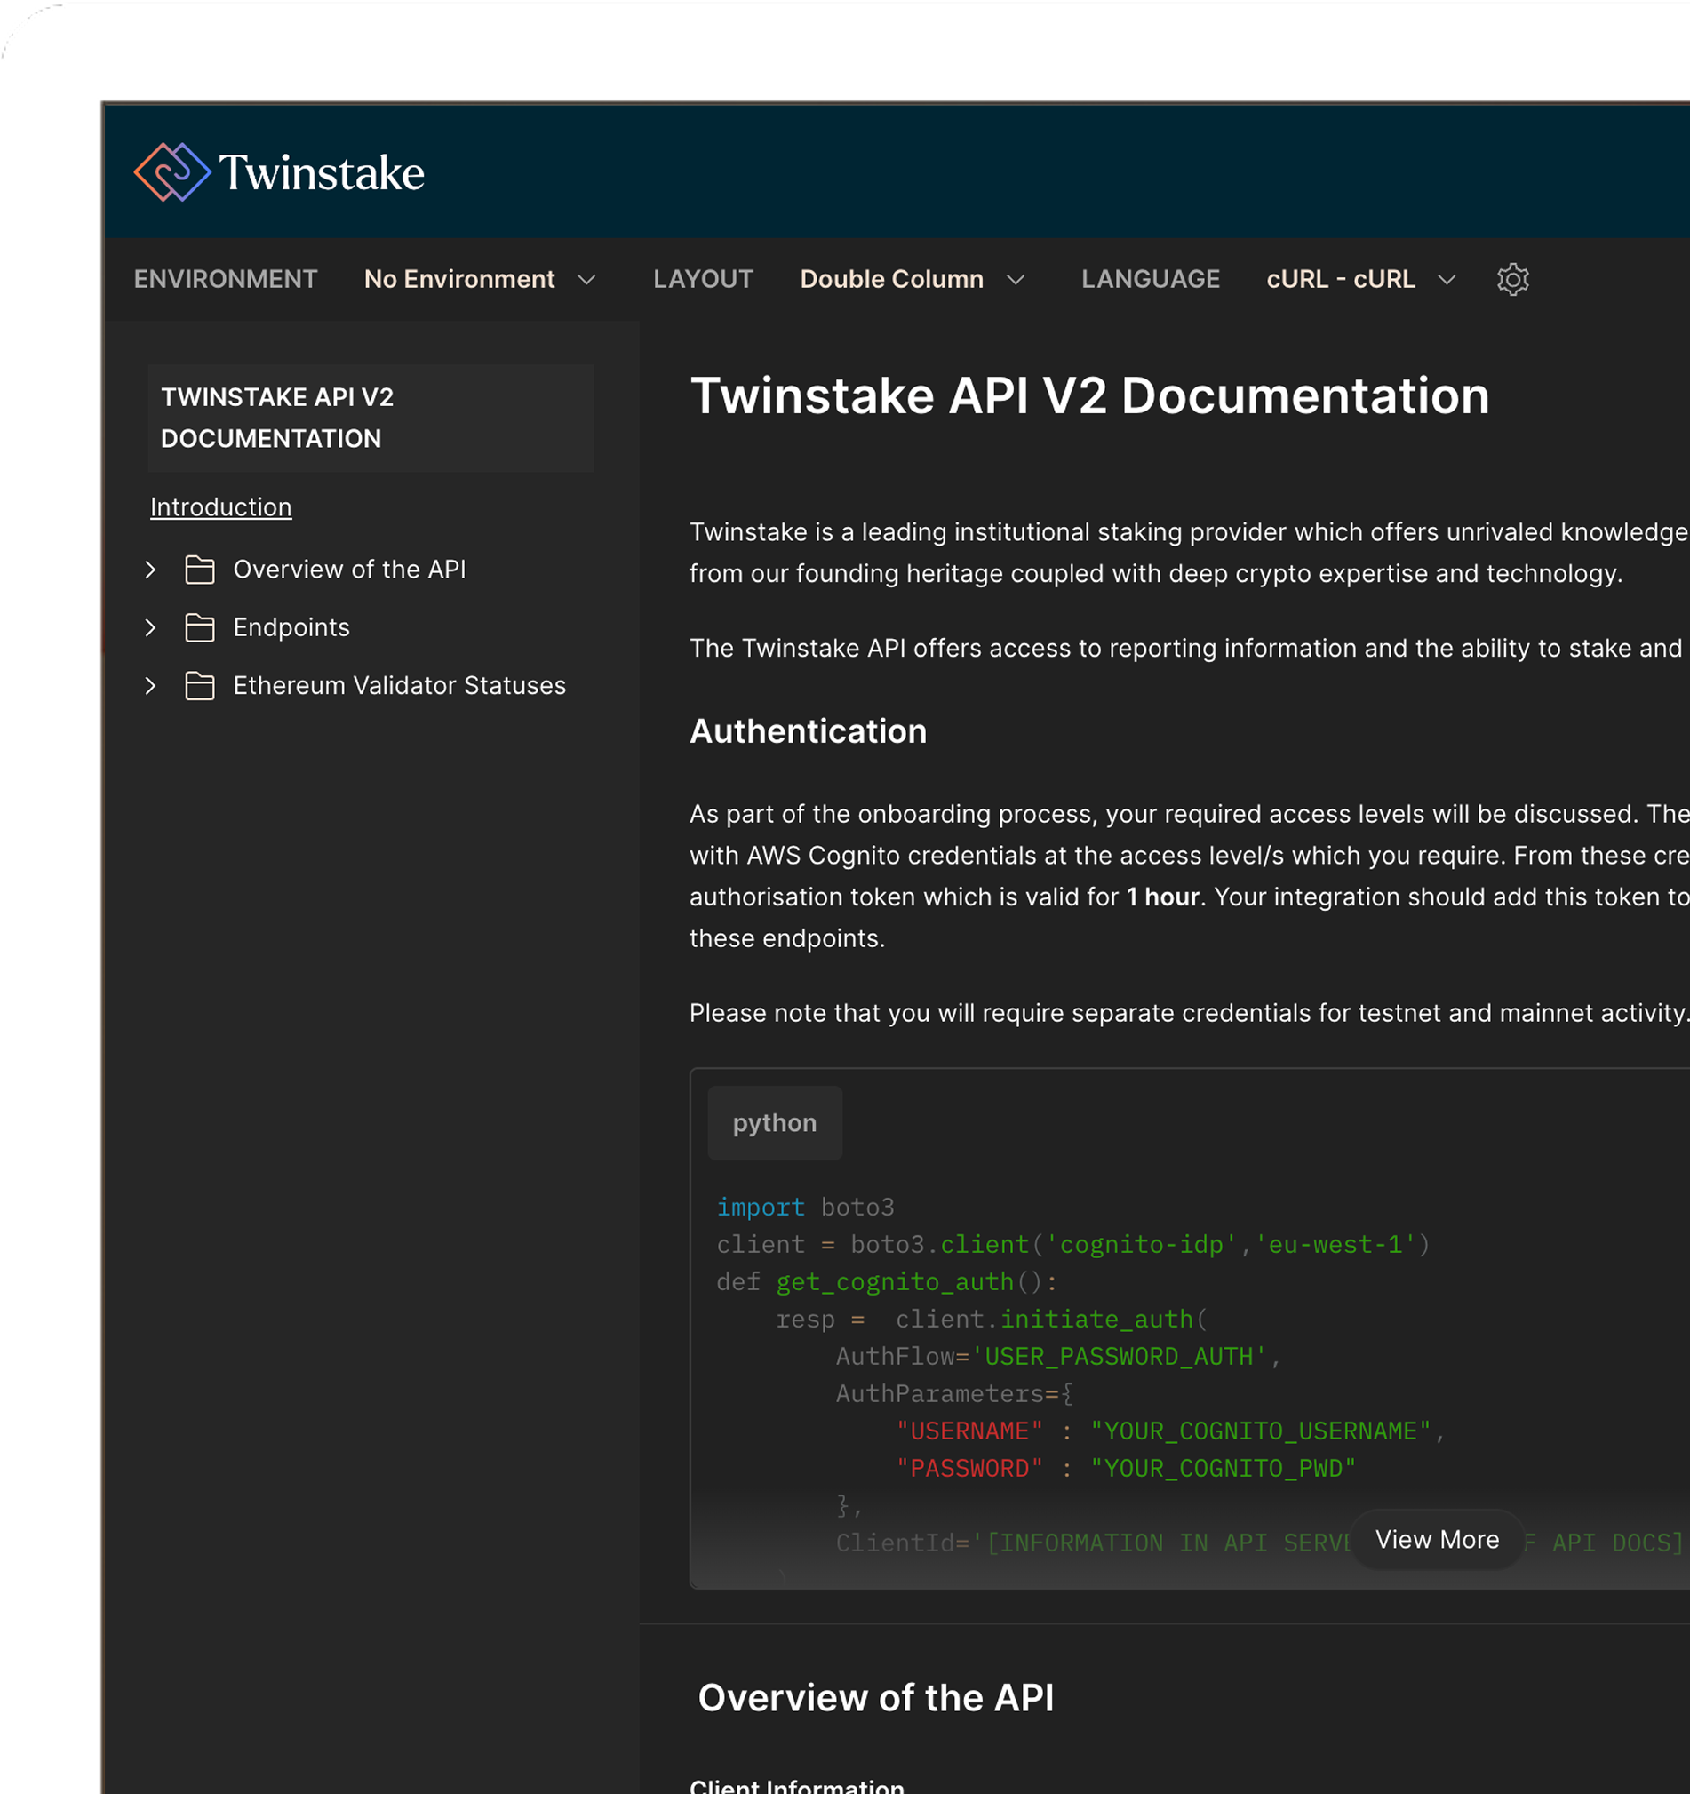Image resolution: width=1690 pixels, height=1794 pixels.
Task: Click the Twinstake logo icon
Action: coord(171,172)
